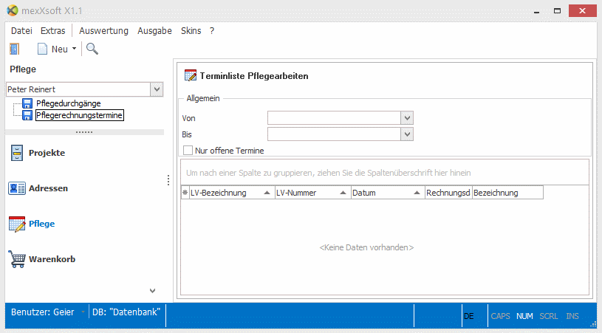Click into the Von date field
This screenshot has width=602, height=333.
tap(334, 118)
